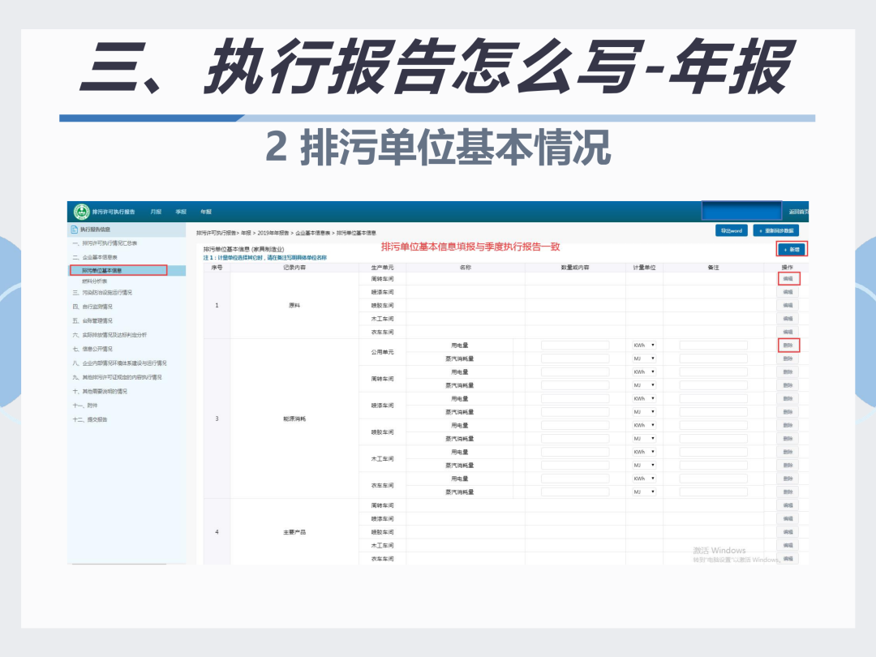The width and height of the screenshot is (876, 657).
Task: Open 一、排污许可执行情况汇总表 in the sidebar
Action: (105, 243)
